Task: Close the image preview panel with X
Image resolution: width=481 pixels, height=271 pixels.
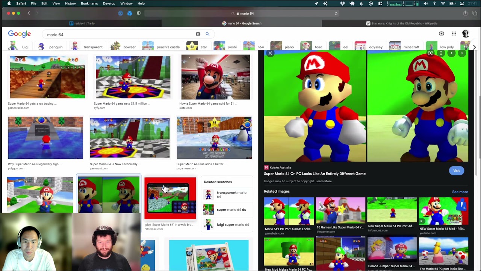Action: click(270, 53)
